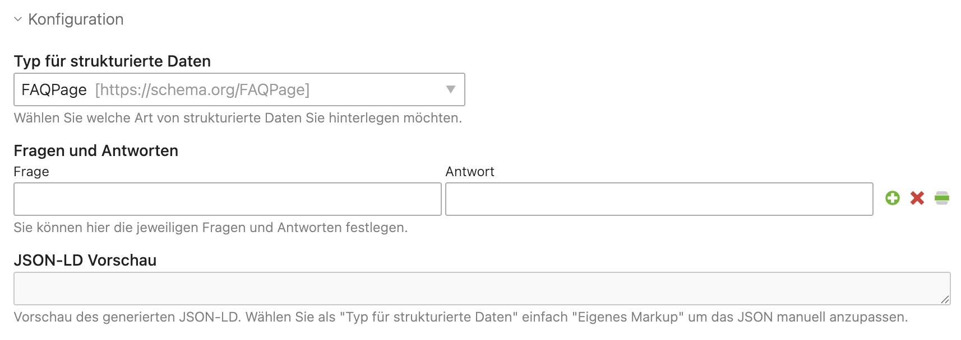Viewport: 961px width, 340px height.
Task: Click the schema.org/FAQPage URL text in the selector
Action: point(202,89)
